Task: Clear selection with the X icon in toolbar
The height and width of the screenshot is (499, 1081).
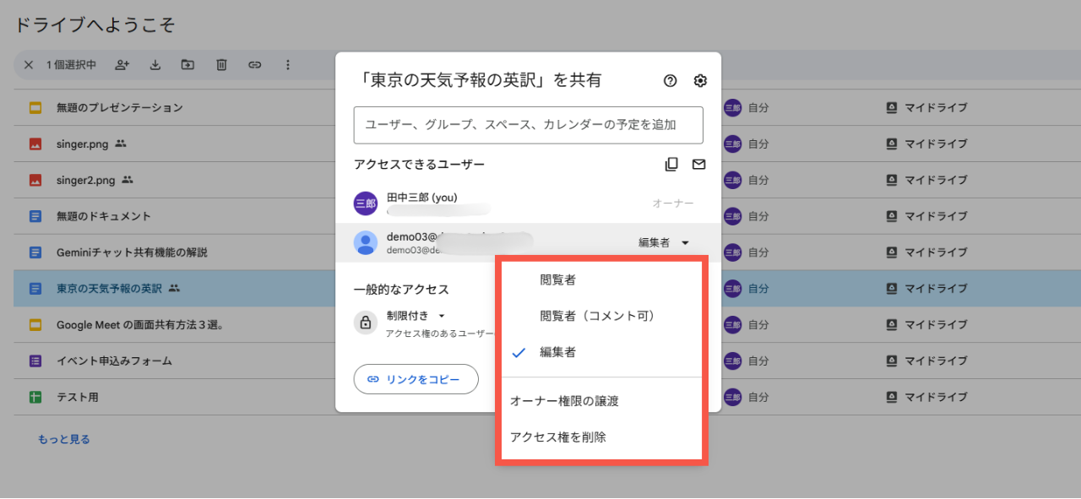Action: pyautogui.click(x=29, y=65)
